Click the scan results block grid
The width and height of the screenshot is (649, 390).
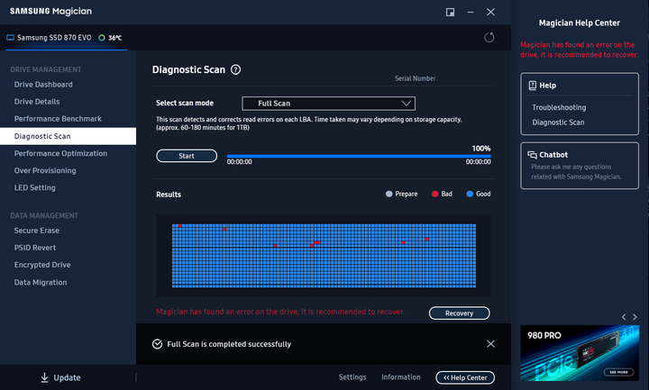coord(324,256)
